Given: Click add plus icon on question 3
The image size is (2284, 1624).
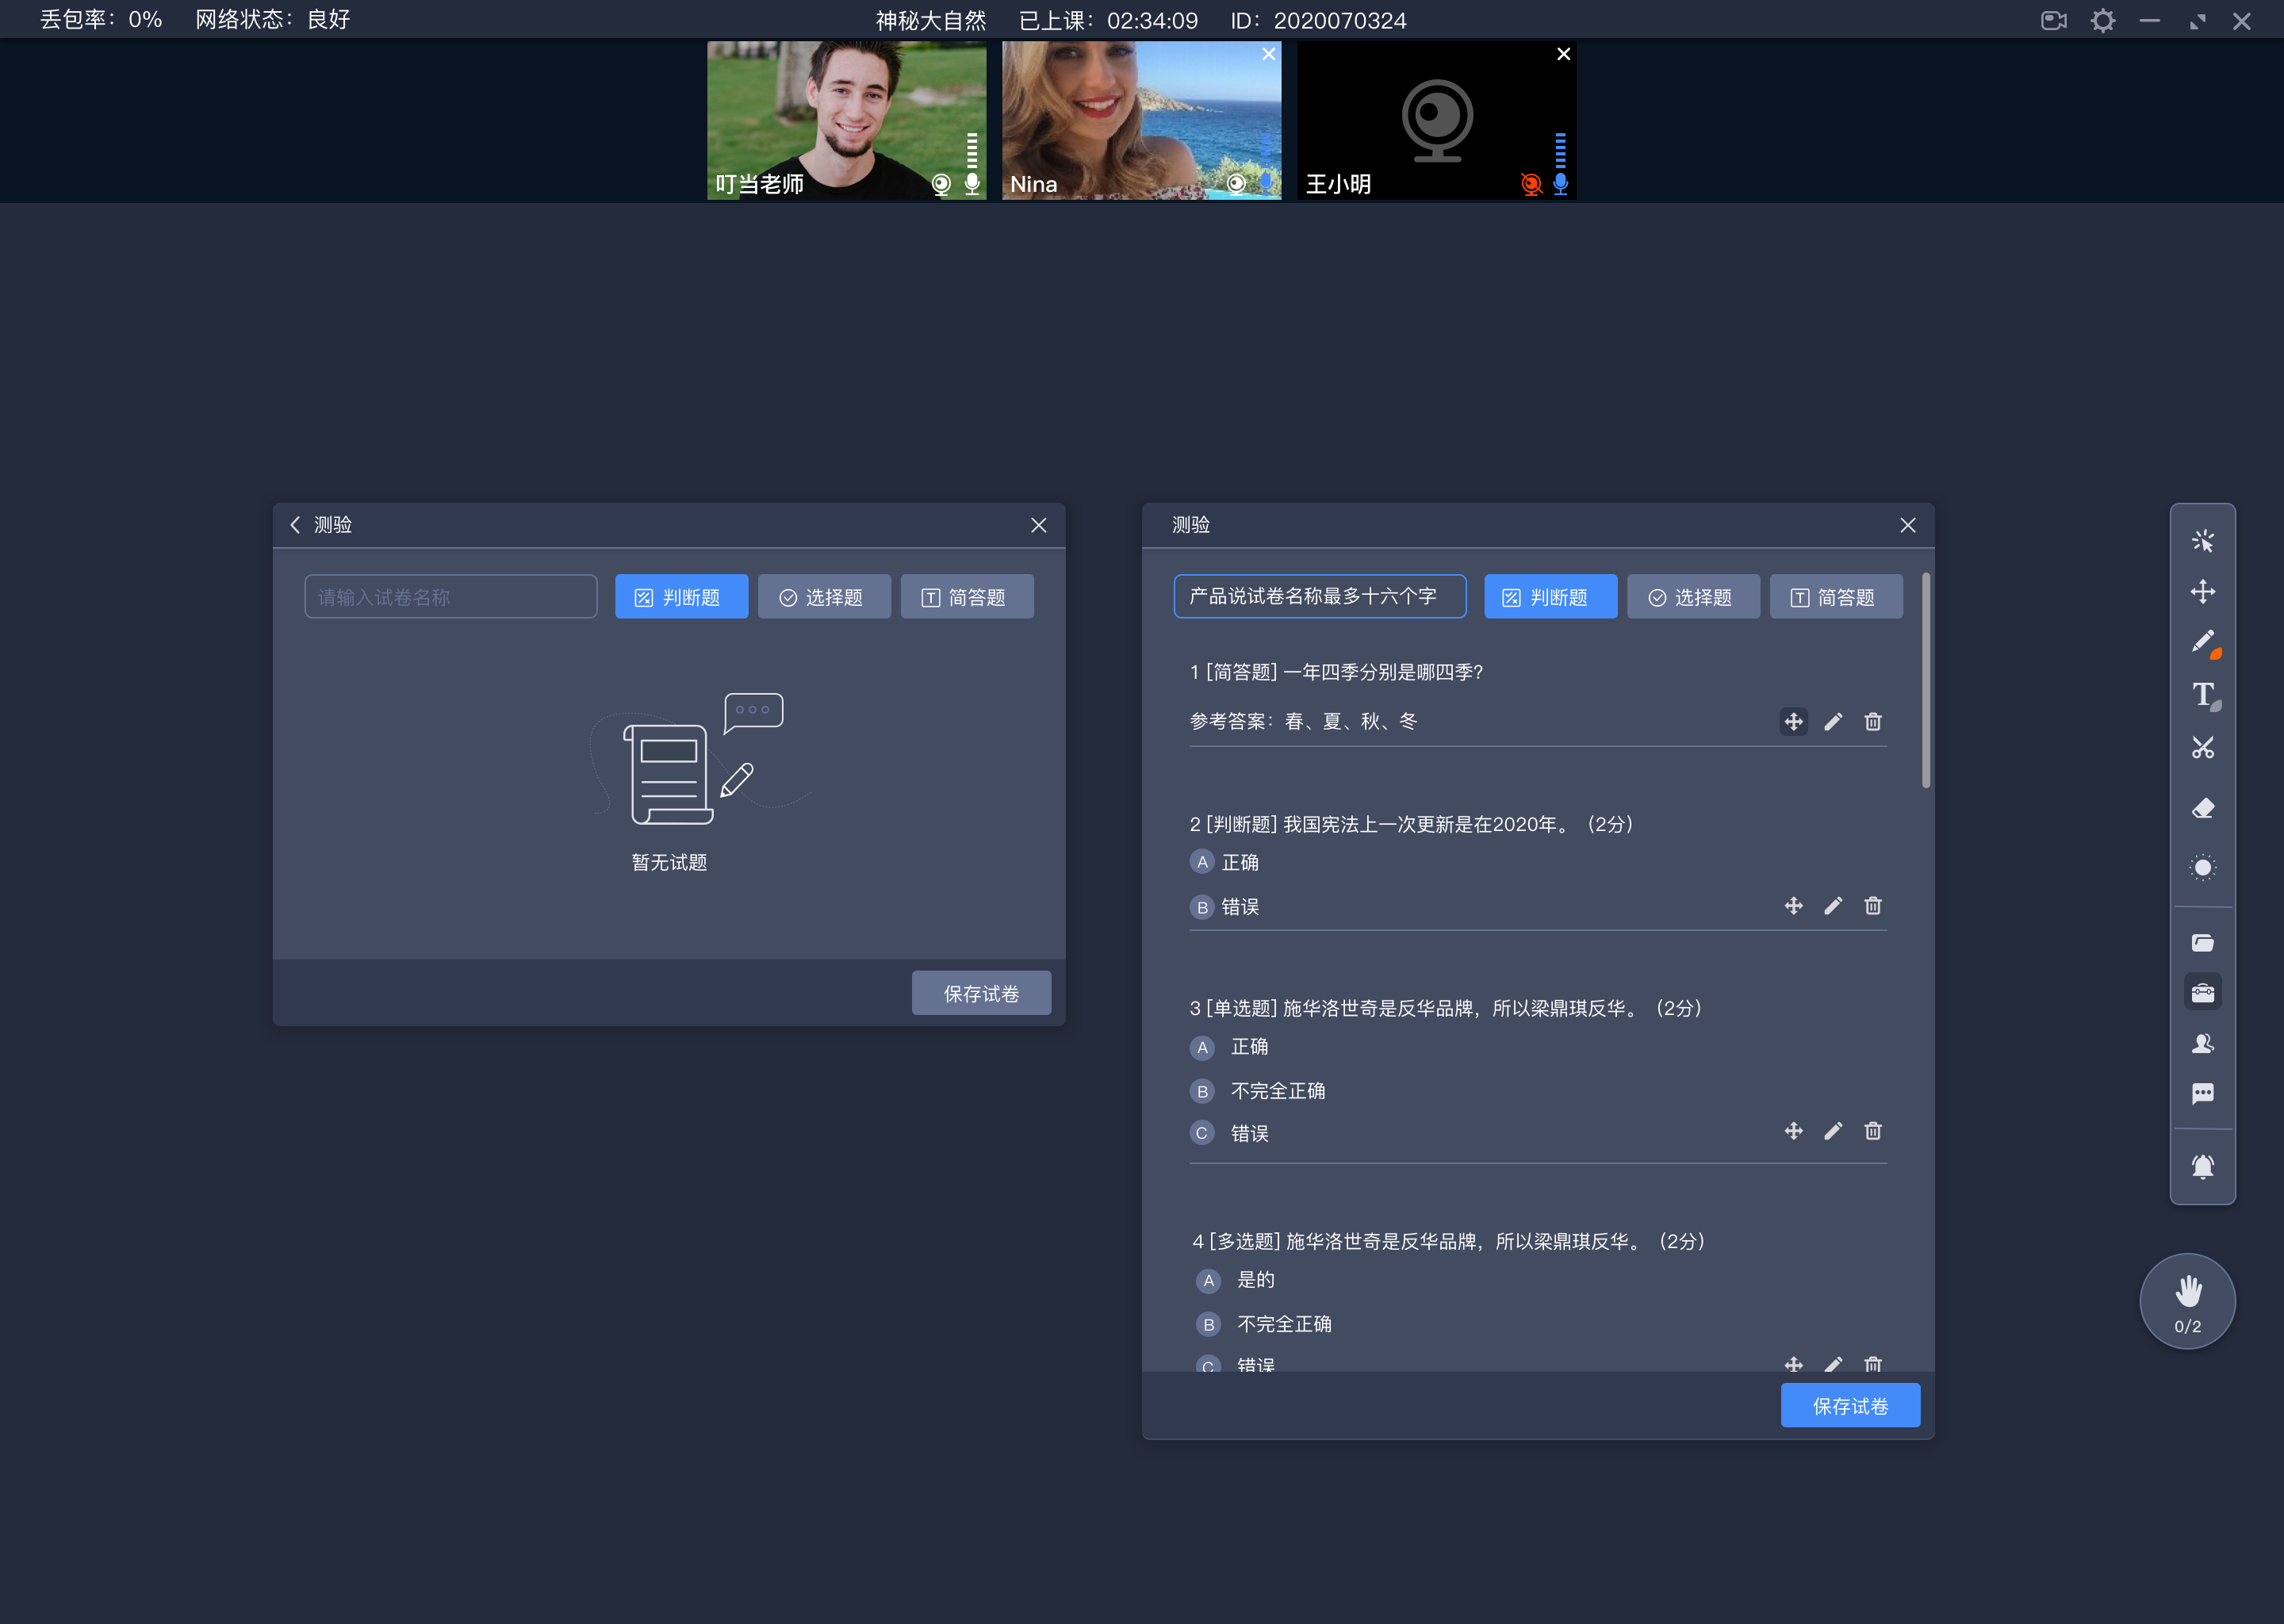Looking at the screenshot, I should (1792, 1132).
